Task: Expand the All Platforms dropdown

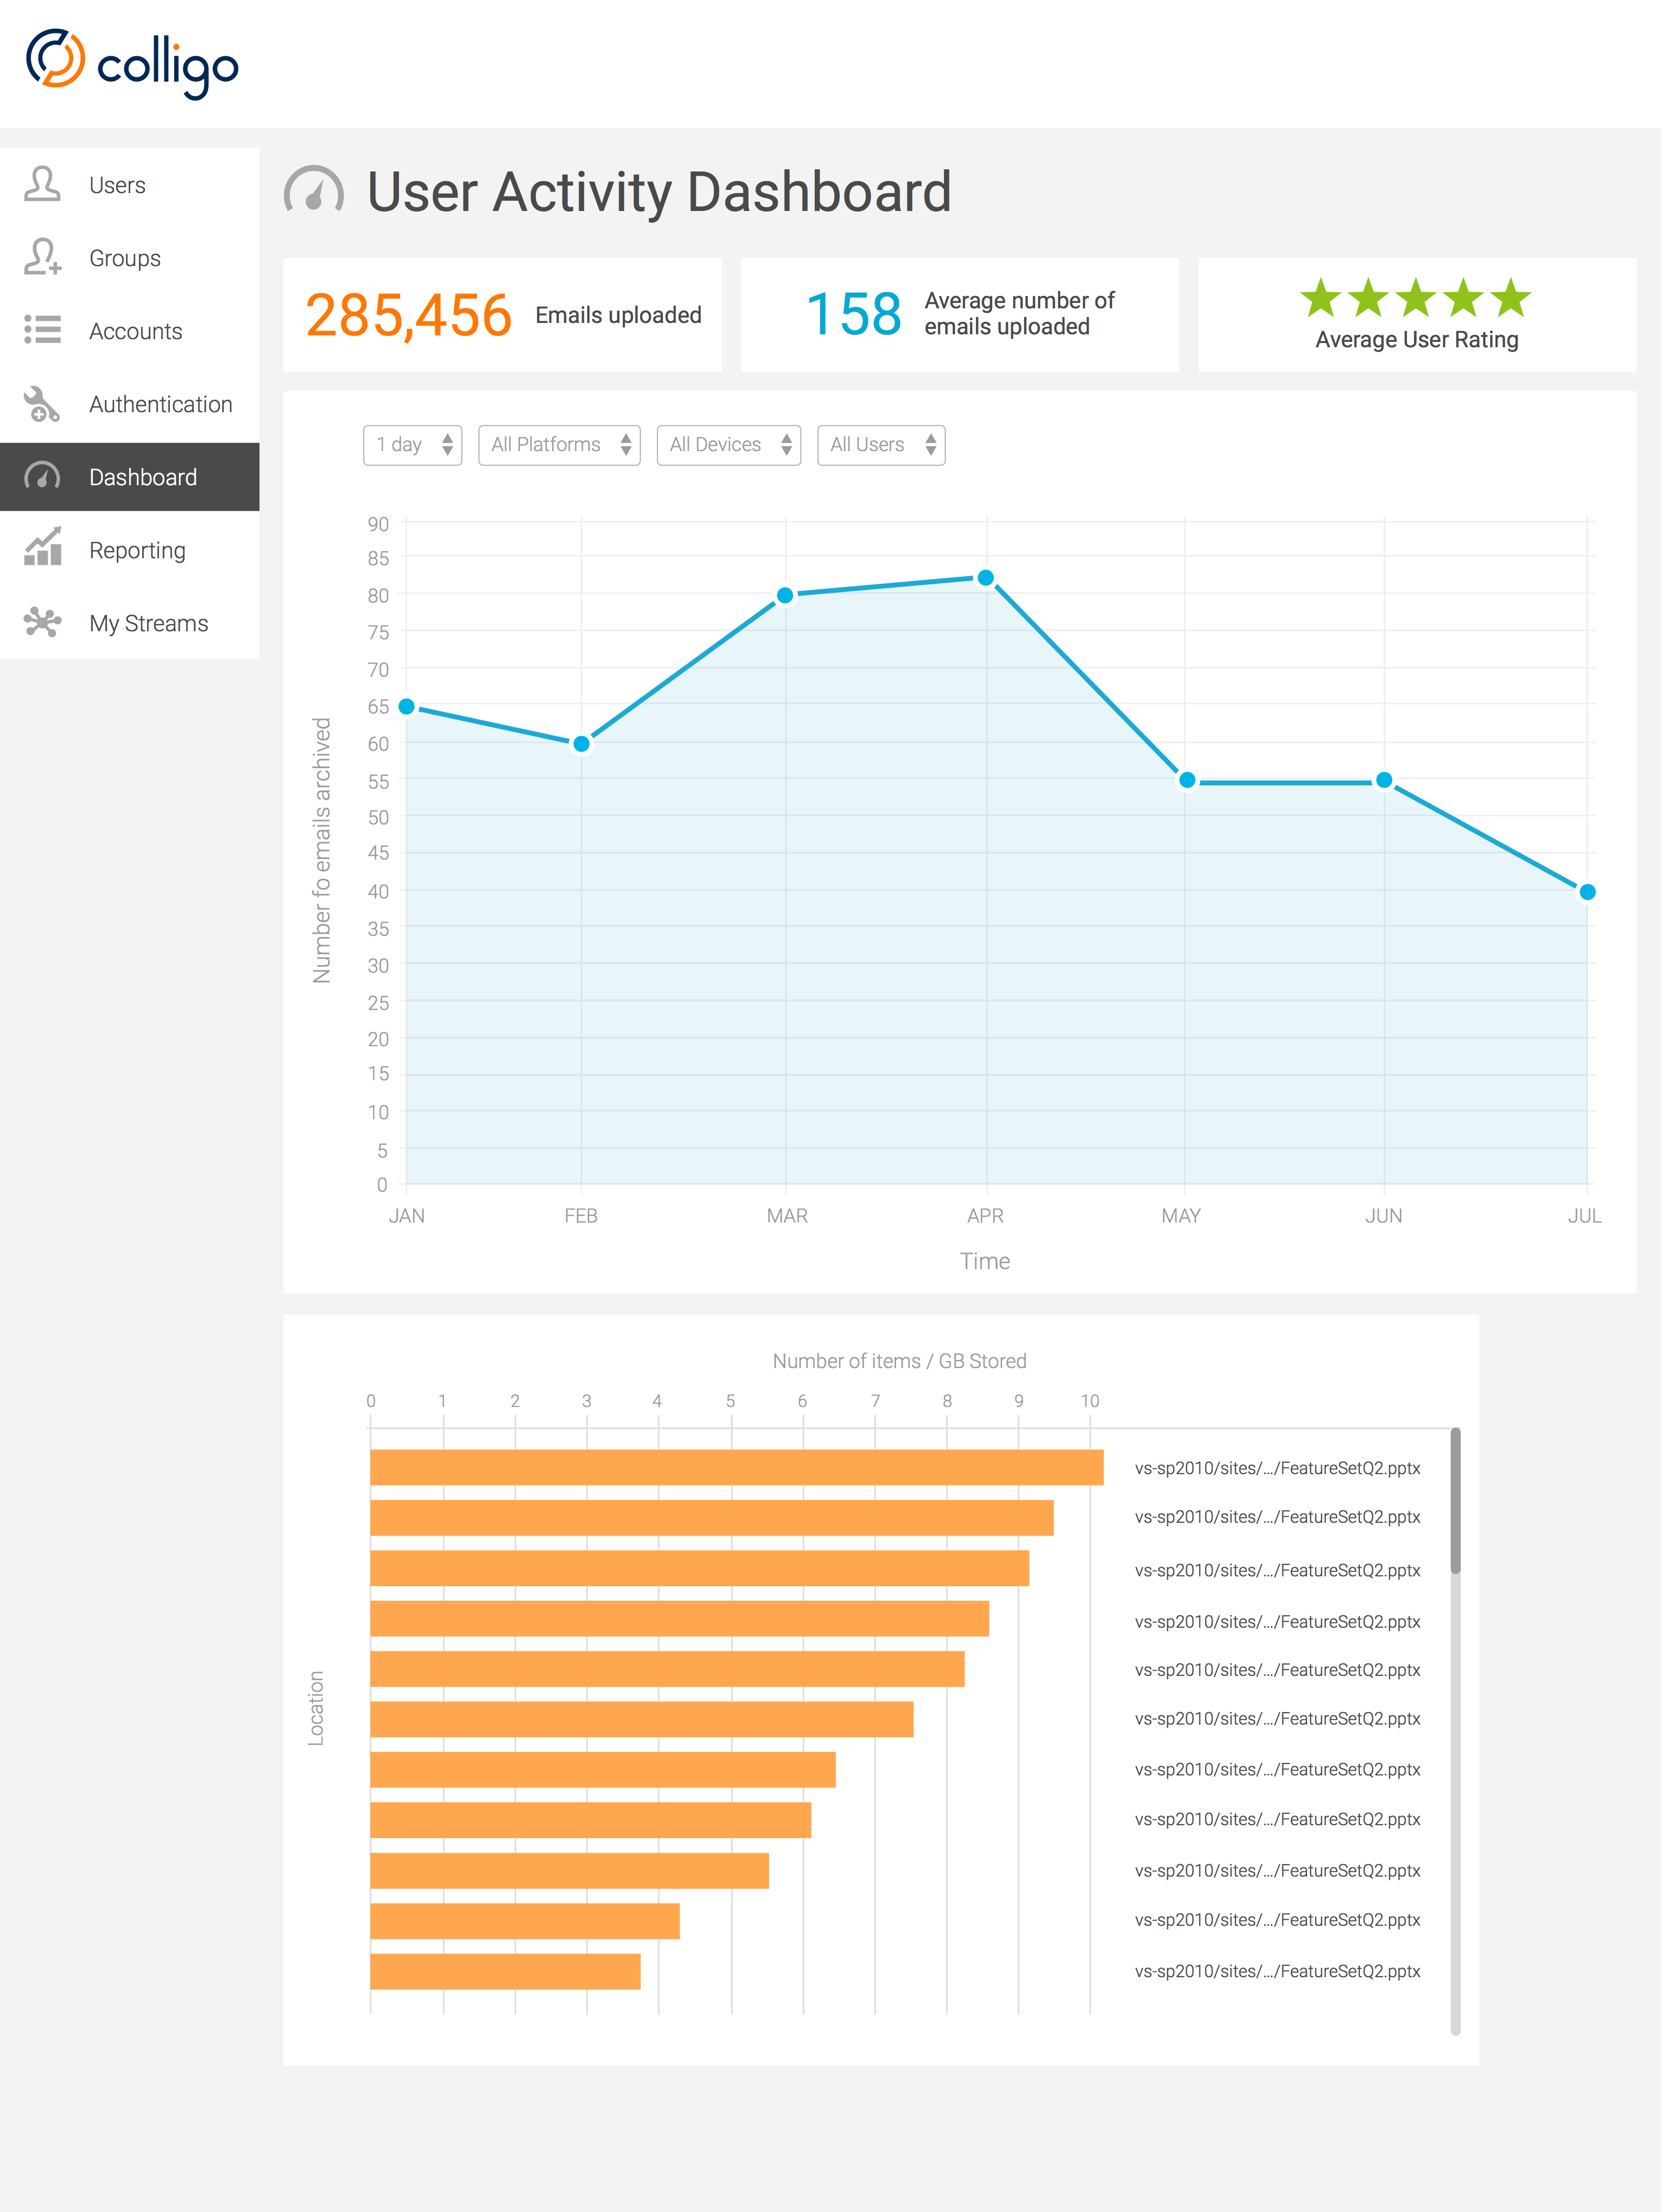Action: tap(559, 445)
